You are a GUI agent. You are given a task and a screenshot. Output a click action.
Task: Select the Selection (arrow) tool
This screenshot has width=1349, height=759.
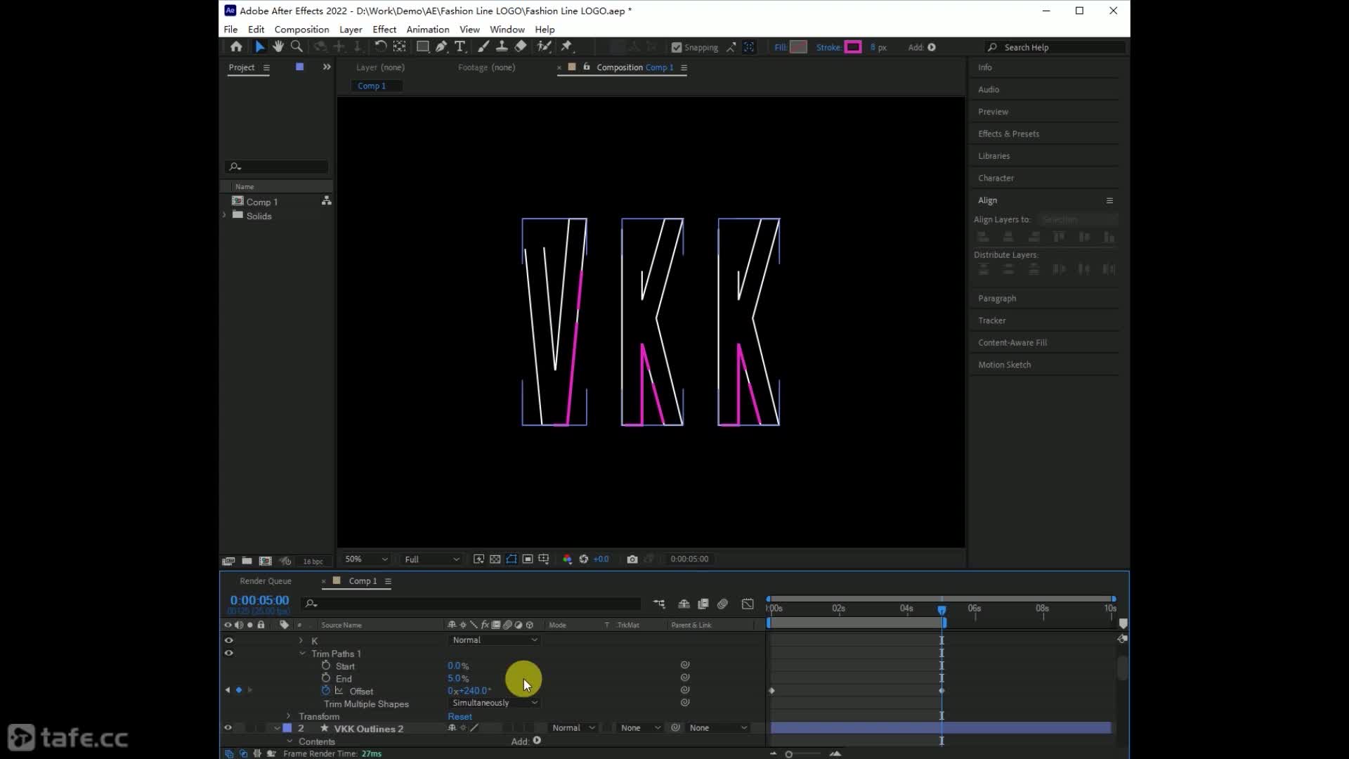pyautogui.click(x=259, y=47)
